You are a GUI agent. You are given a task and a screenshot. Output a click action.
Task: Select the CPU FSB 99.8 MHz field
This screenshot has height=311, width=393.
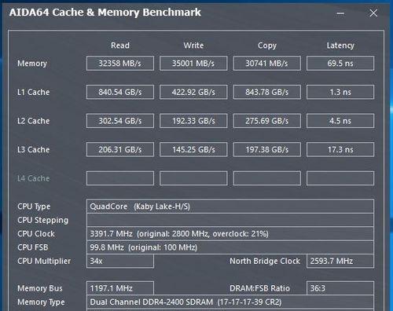pyautogui.click(x=230, y=247)
